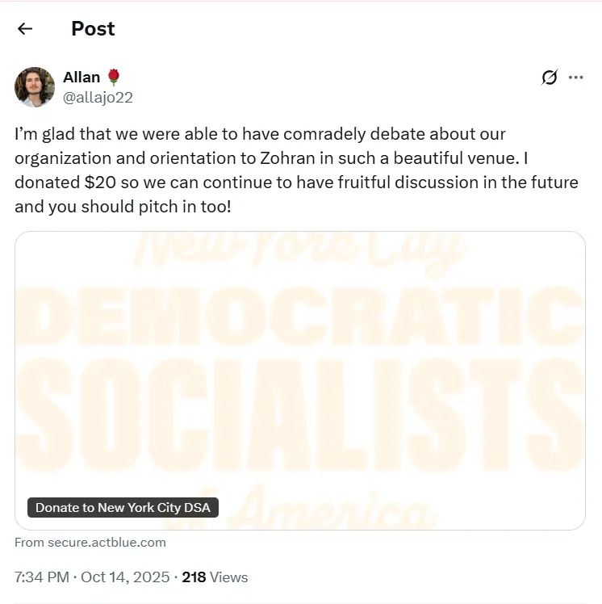Screen dimensions: 602x604
Task: Click the 7:34 PM timestamp
Action: (x=41, y=577)
